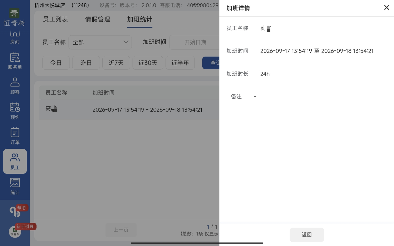Open the 订单 orders sidebar icon
Screen dimensions: 394x246
(15, 136)
